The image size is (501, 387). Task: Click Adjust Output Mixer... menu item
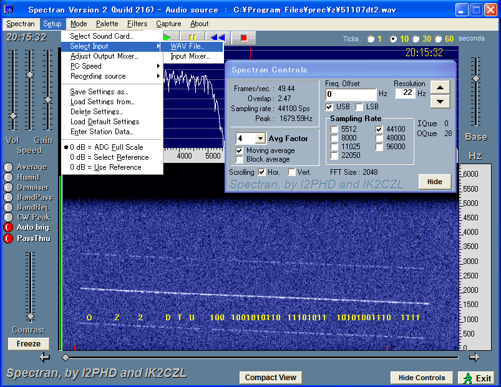tap(112, 56)
